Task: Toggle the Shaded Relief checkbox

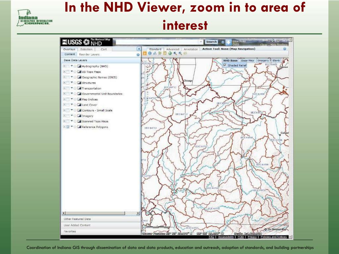Action: click(225, 65)
